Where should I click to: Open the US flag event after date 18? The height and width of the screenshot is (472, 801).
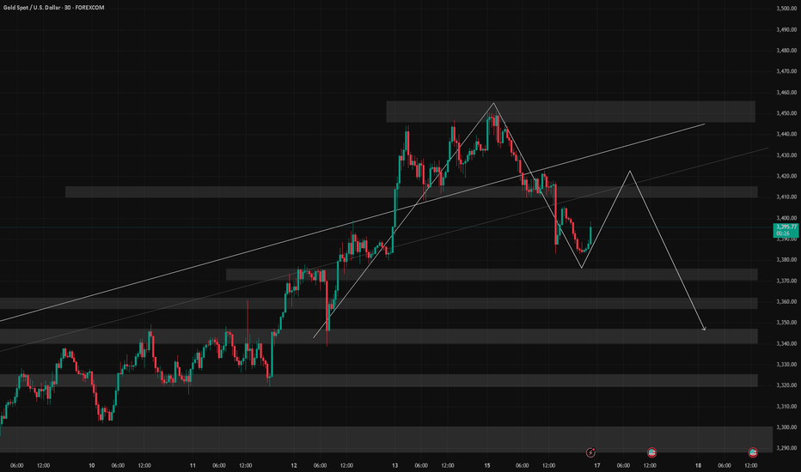tap(753, 452)
